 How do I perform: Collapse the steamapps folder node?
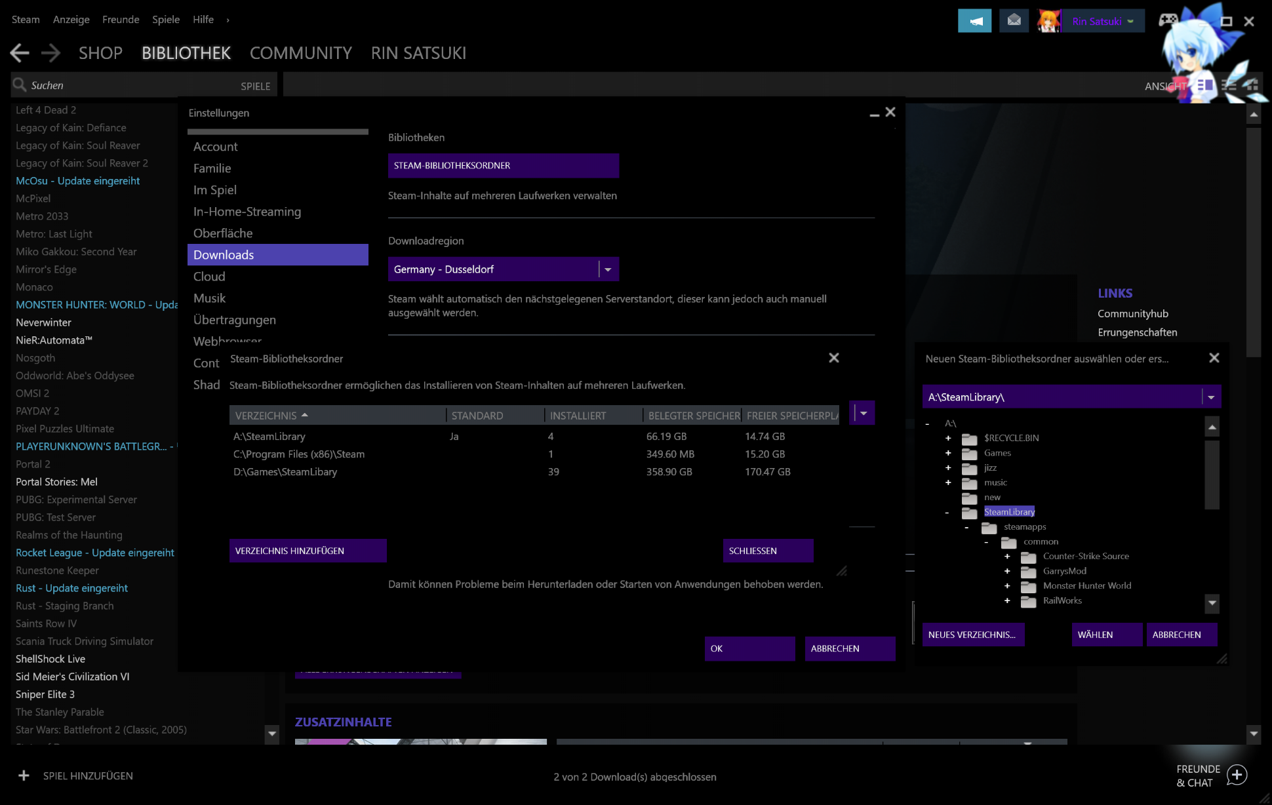pos(966,527)
